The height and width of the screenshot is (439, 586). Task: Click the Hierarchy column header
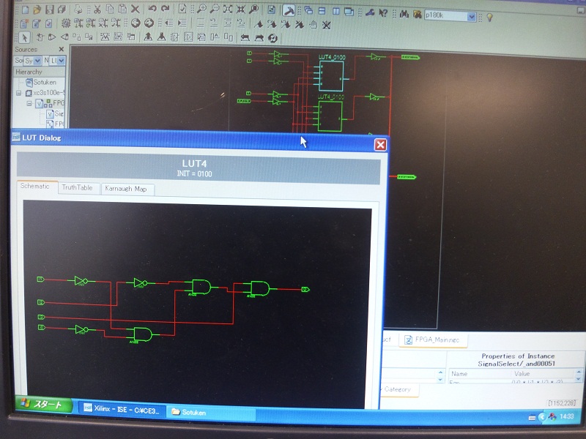tap(40, 72)
